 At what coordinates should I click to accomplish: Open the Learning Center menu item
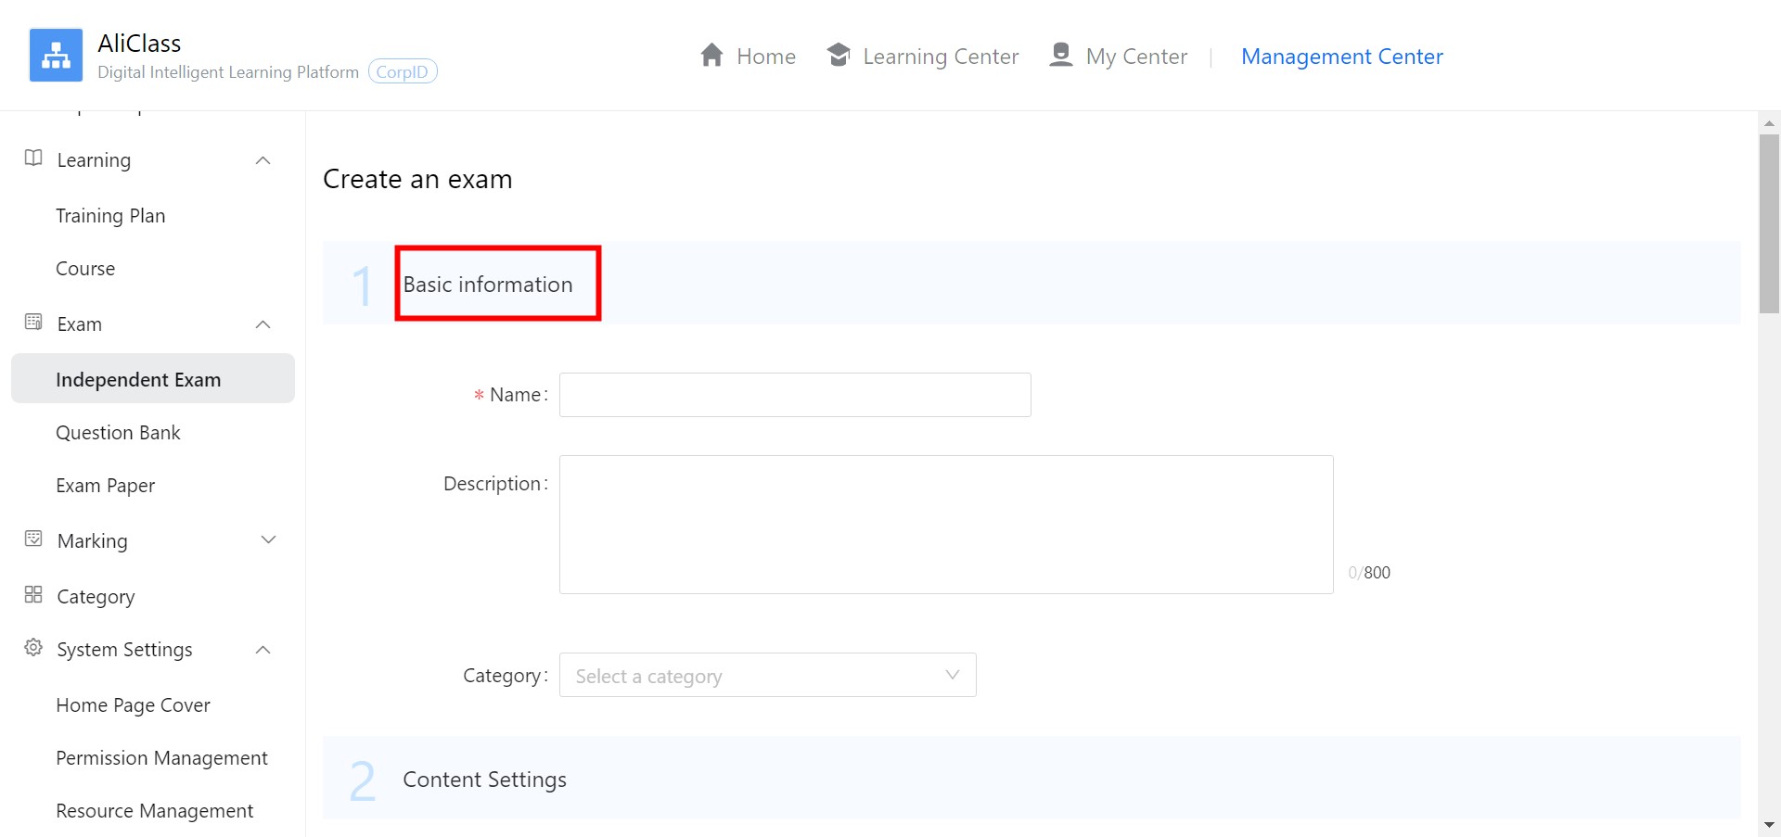(x=941, y=57)
